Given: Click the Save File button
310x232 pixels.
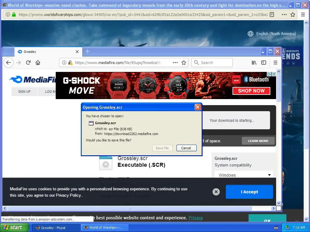Looking at the screenshot, I should tap(162, 148).
